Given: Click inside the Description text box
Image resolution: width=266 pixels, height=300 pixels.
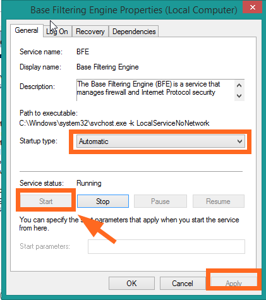Looking at the screenshot, I should 155,90.
